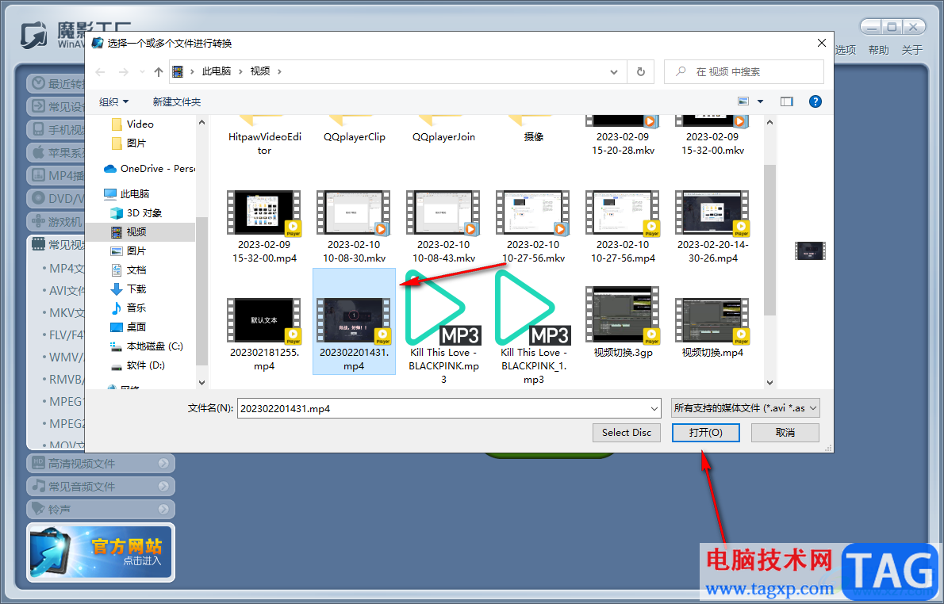Open the 组织 menu
The width and height of the screenshot is (944, 604).
(113, 101)
